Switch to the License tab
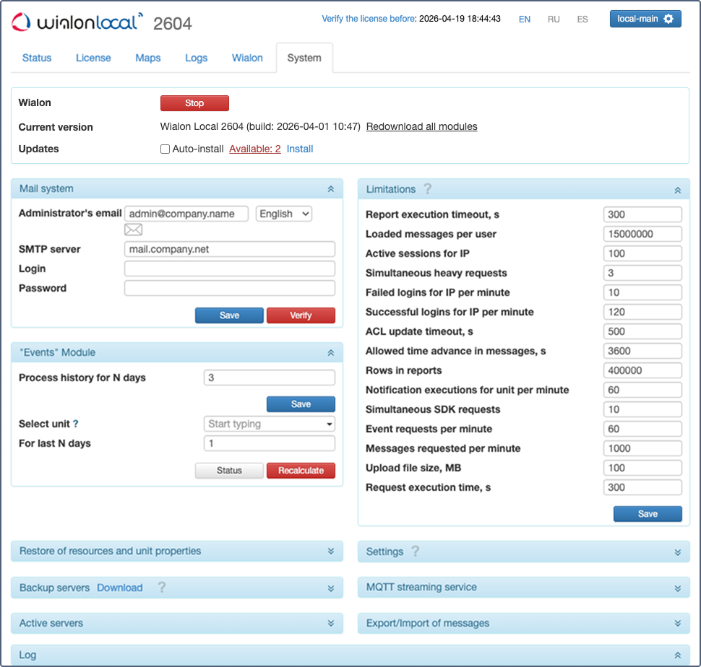This screenshot has width=701, height=667. 93,58
